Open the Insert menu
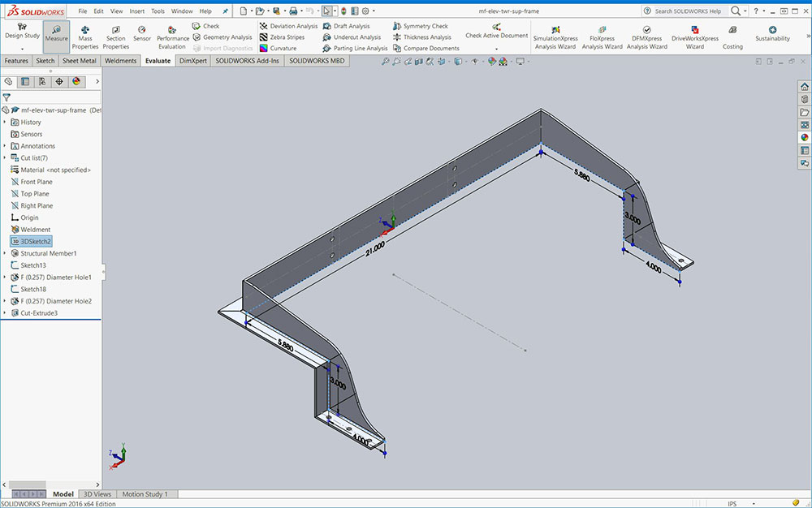Image resolution: width=812 pixels, height=508 pixels. click(137, 11)
